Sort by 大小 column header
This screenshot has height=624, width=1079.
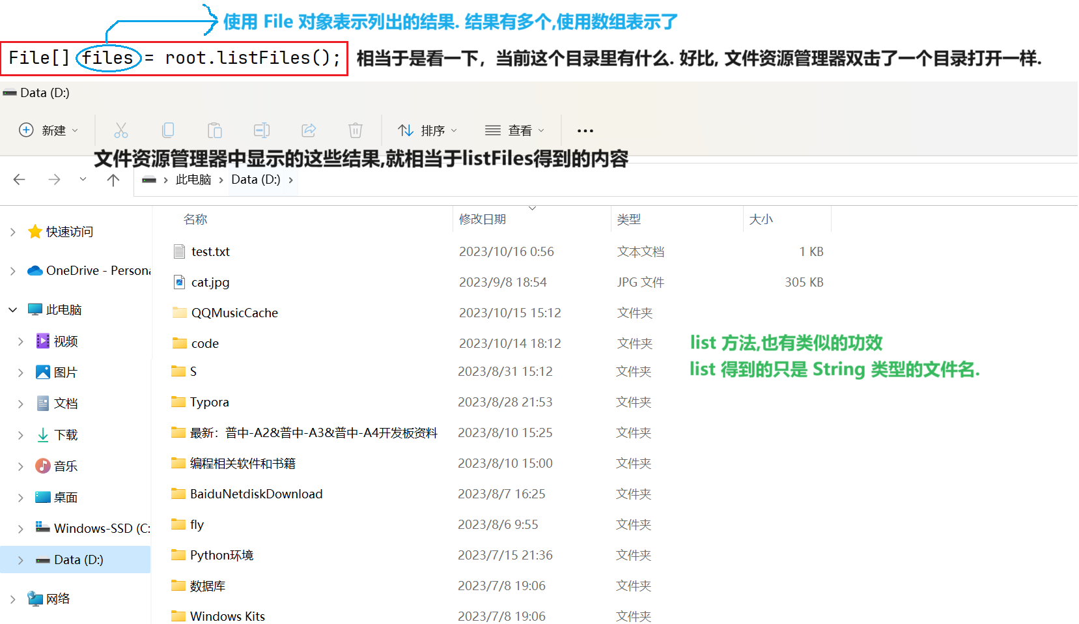point(761,220)
